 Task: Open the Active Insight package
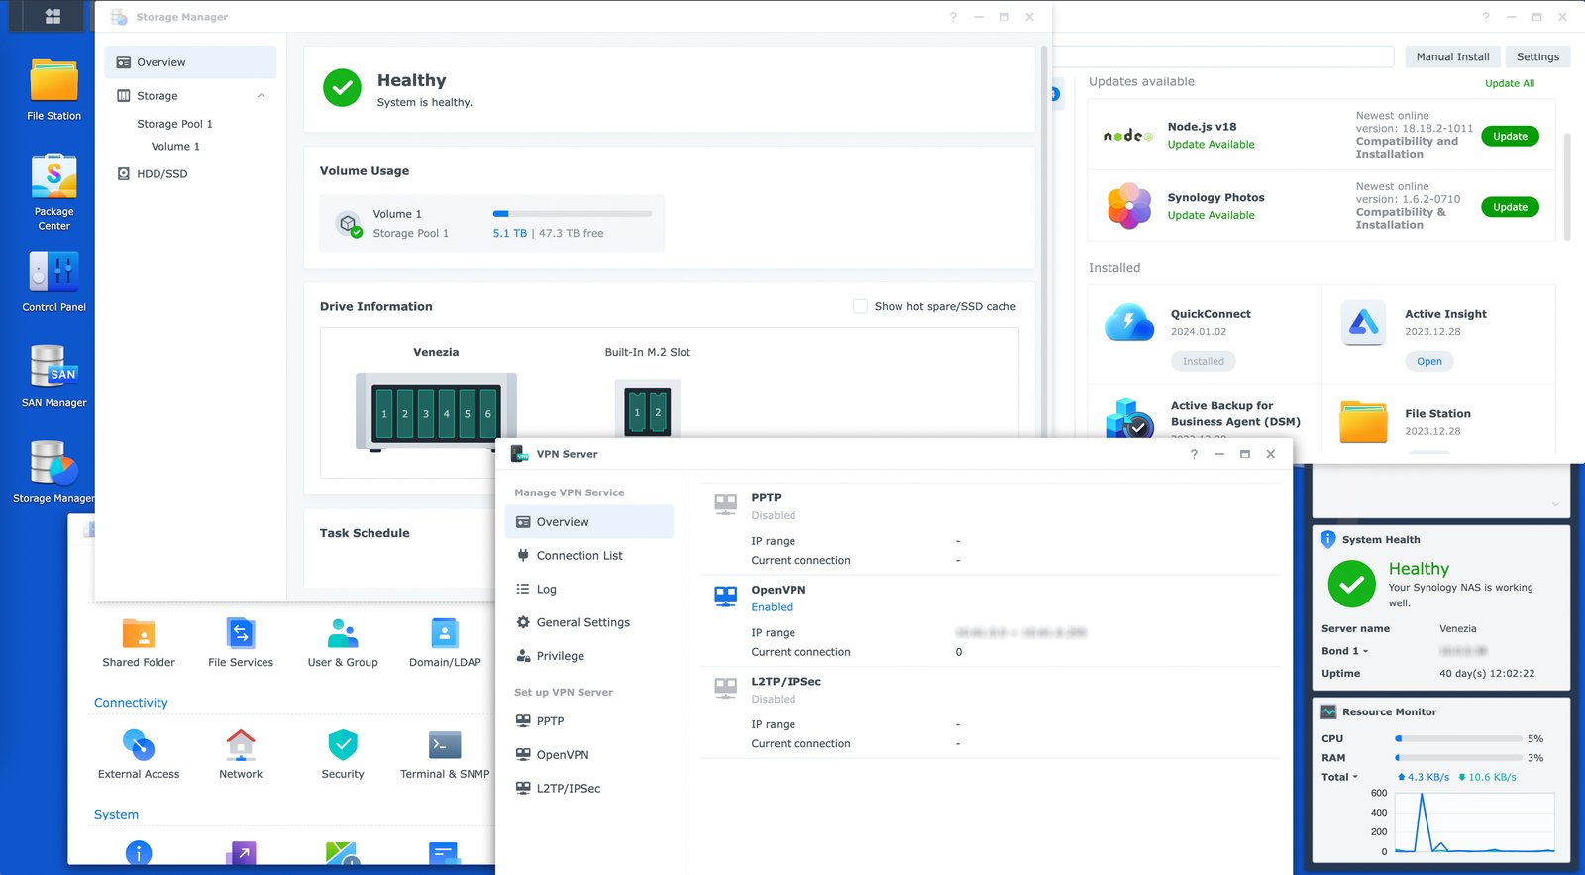[1428, 362]
